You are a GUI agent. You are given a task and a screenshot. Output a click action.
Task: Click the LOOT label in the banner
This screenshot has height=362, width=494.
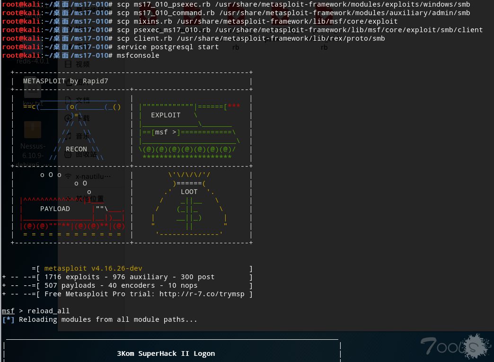pos(189,192)
